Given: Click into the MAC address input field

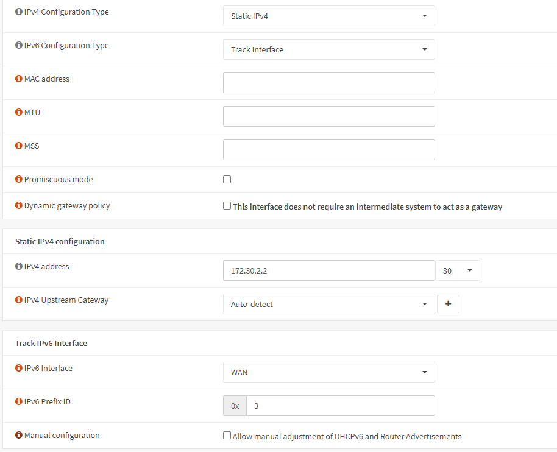Looking at the screenshot, I should pyautogui.click(x=328, y=83).
